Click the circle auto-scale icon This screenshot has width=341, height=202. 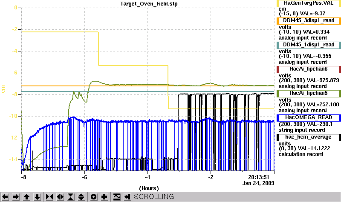click(93, 197)
